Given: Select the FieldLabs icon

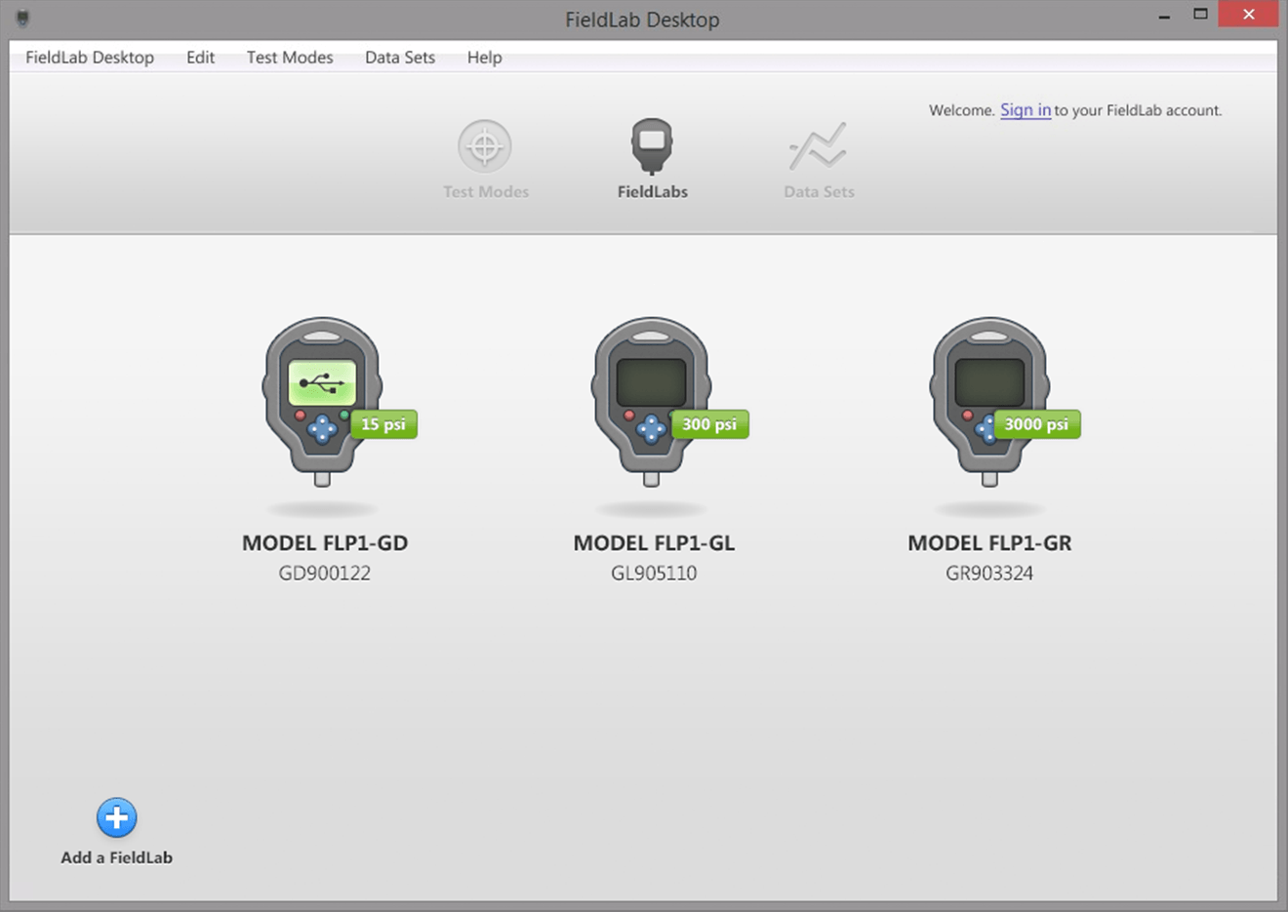Looking at the screenshot, I should click(x=652, y=156).
